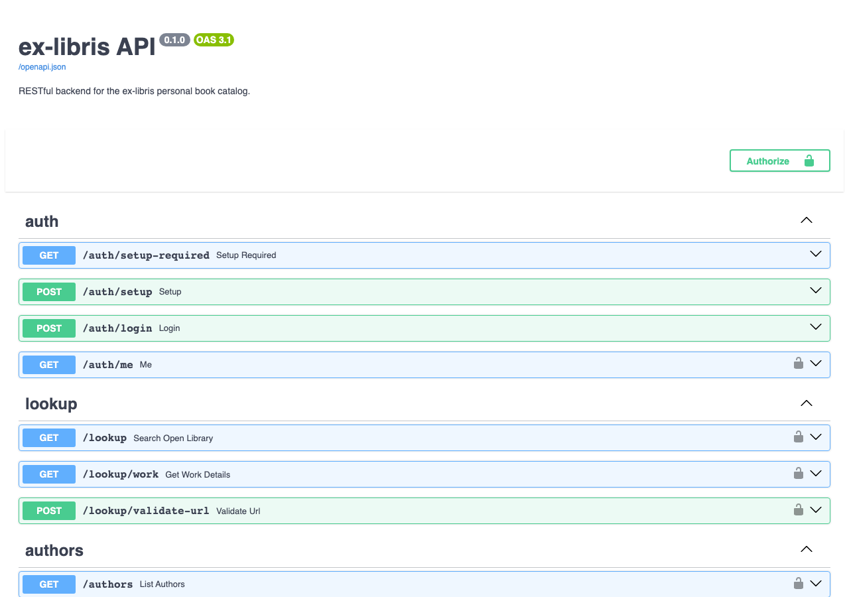Click the /auth/login endpoint row
This screenshot has height=597, width=849.
coord(398,328)
